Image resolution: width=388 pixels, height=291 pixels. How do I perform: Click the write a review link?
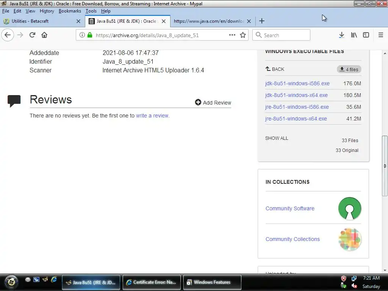click(153, 116)
